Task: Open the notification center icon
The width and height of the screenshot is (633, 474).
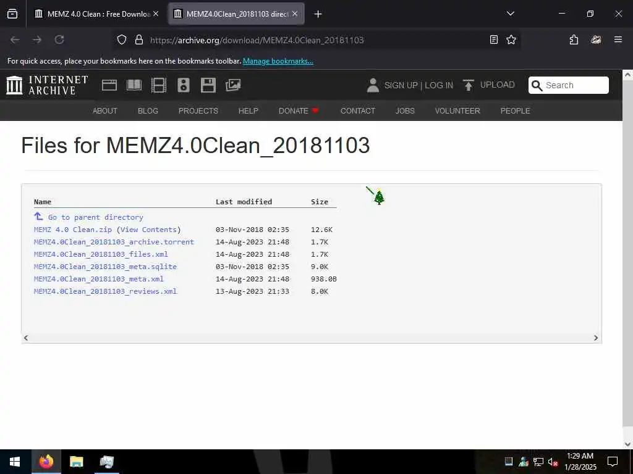Action: 613,462
